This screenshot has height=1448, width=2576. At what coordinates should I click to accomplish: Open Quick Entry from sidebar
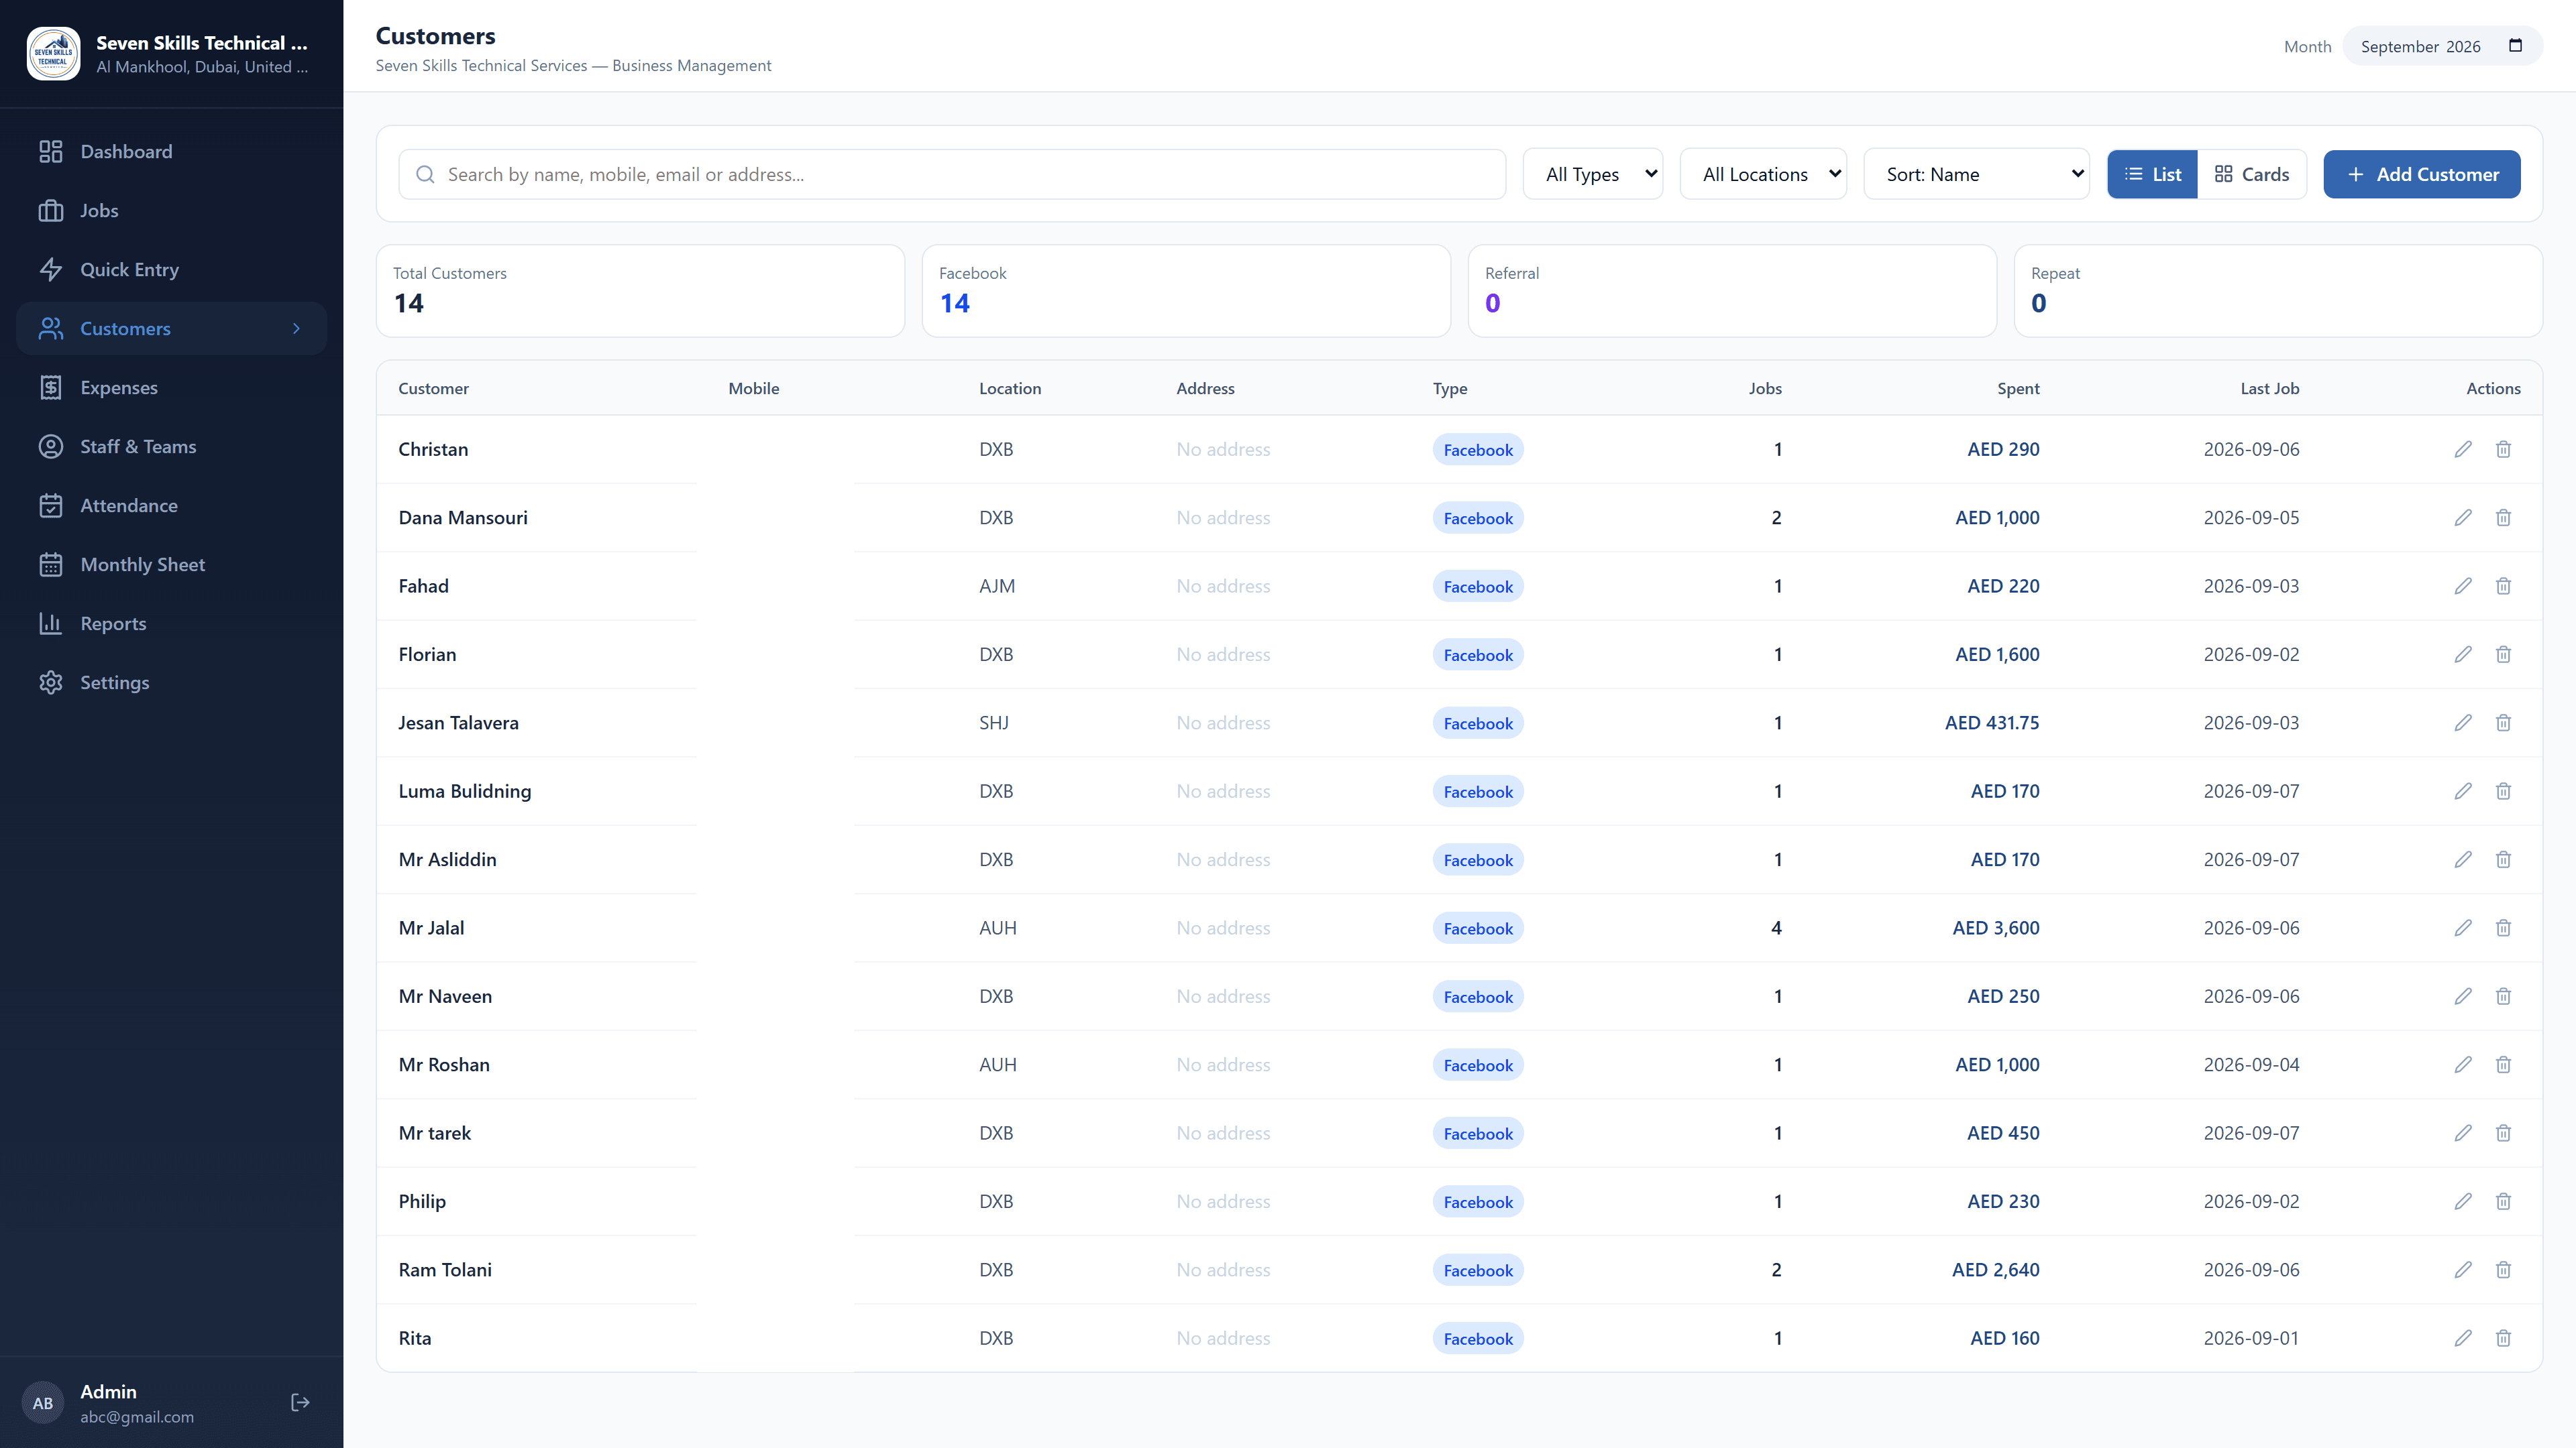pyautogui.click(x=172, y=269)
